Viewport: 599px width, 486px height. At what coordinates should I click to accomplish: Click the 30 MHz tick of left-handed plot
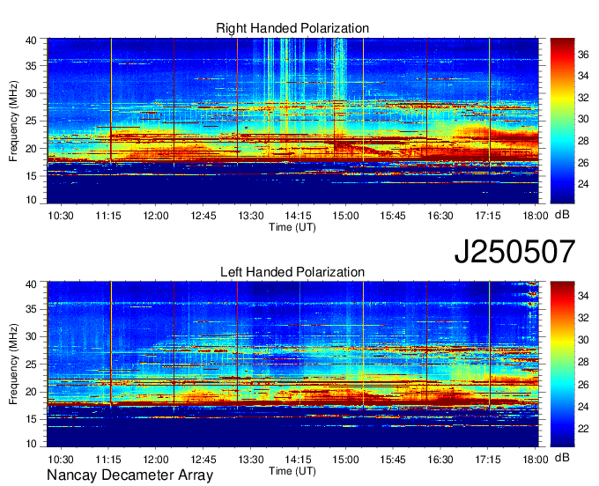click(31, 336)
